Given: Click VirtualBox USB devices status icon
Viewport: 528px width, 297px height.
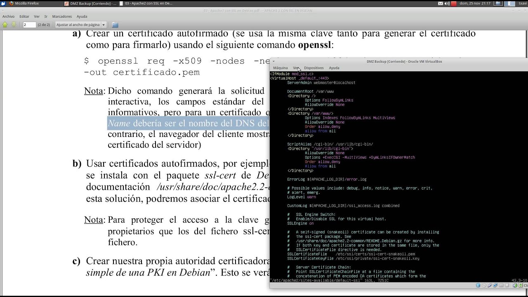Looking at the screenshot, I should pos(490,285).
